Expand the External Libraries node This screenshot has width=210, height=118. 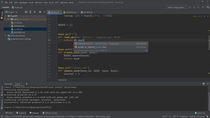point(5,36)
